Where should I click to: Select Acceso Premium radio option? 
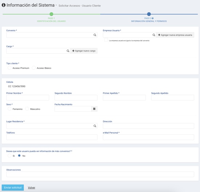pyautogui.click(x=9, y=68)
